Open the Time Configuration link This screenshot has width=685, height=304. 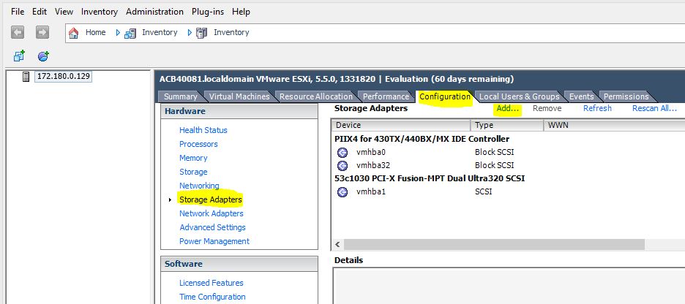click(212, 297)
